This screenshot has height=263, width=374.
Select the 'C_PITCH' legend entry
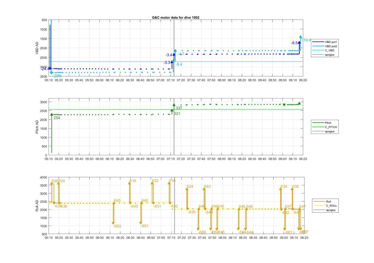(x=325, y=127)
